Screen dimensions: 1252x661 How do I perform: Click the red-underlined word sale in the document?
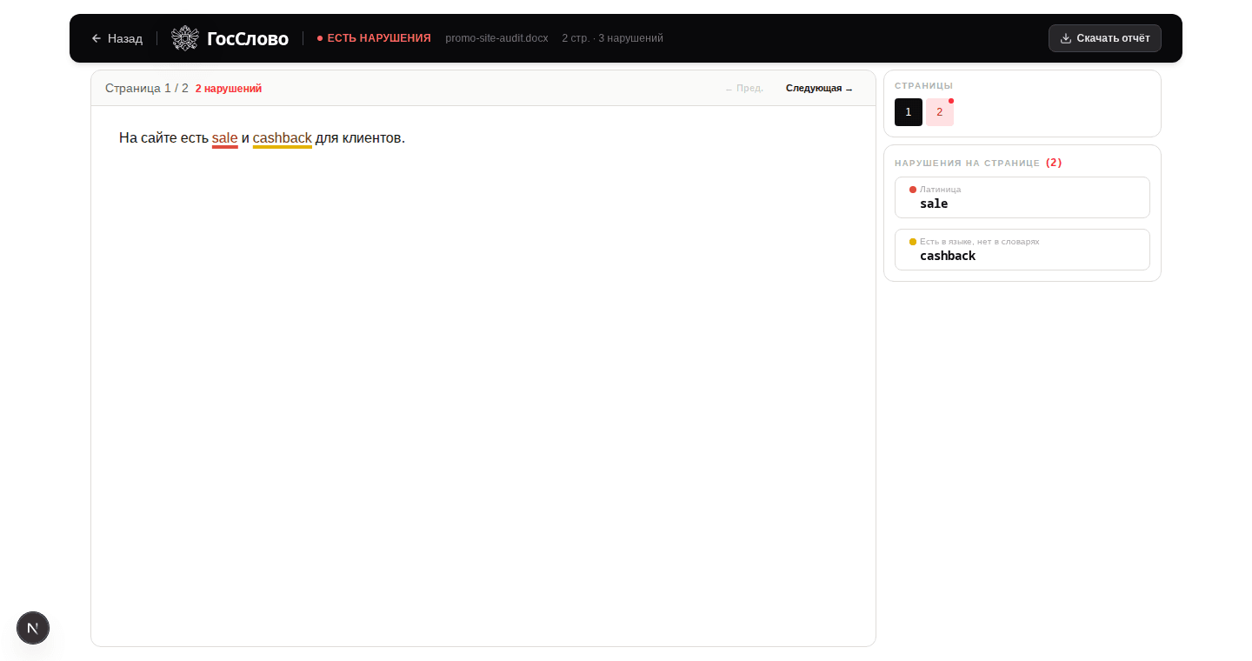pos(224,138)
